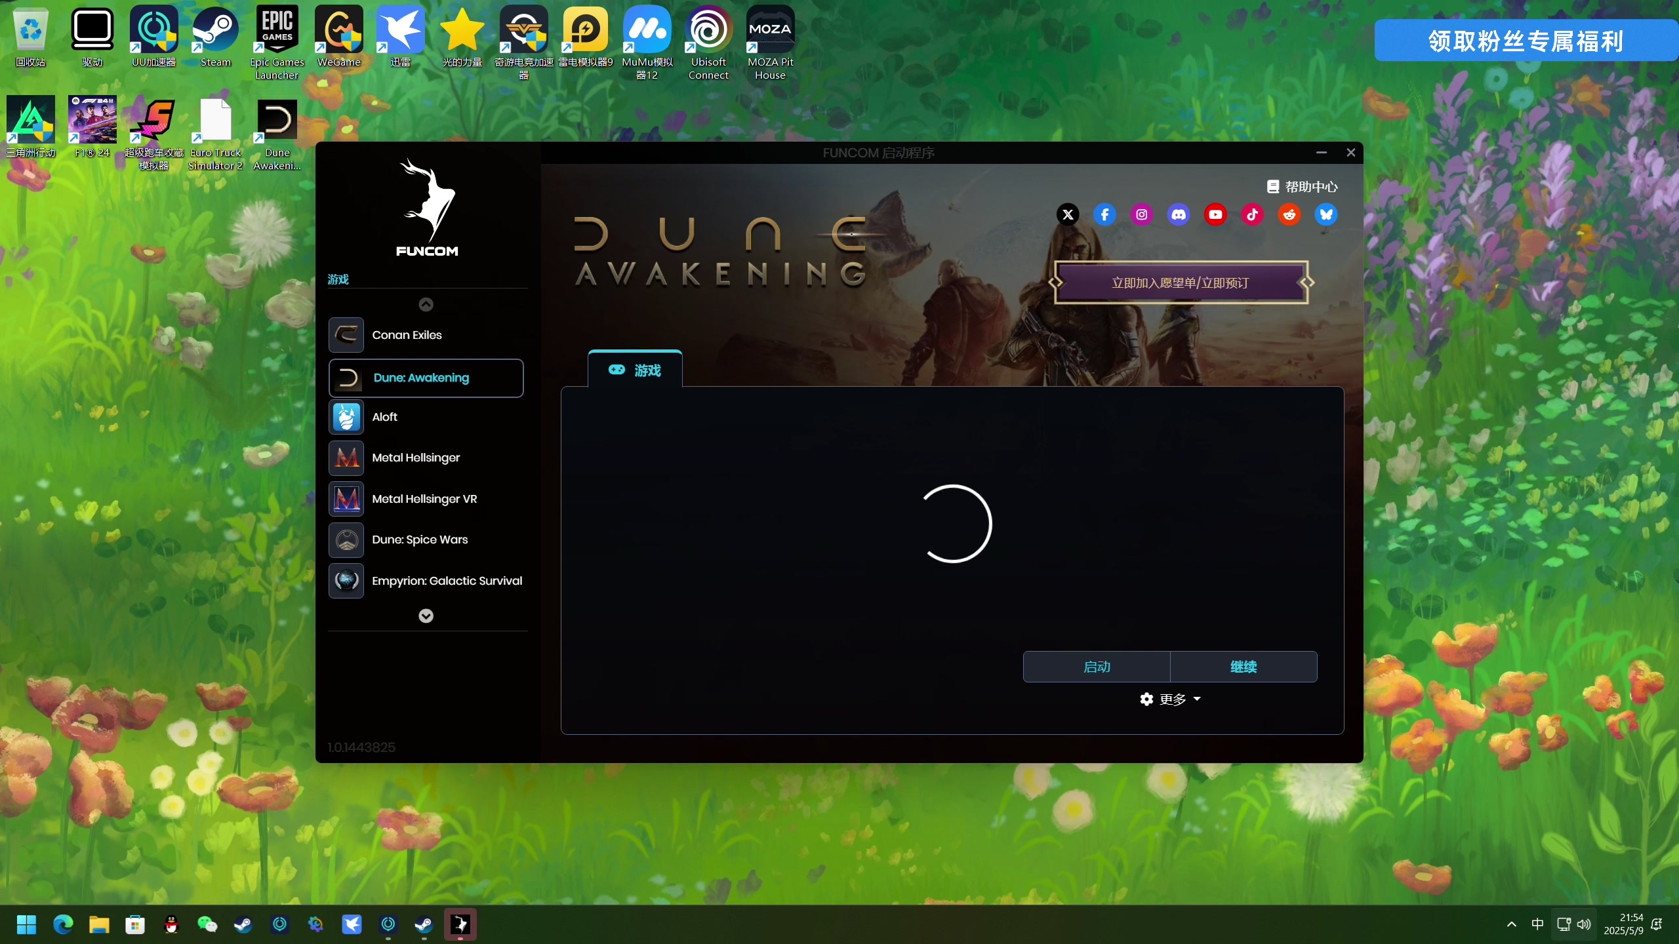This screenshot has height=944, width=1679.
Task: Select the Ubisoft Connect desktop icon
Action: tap(709, 43)
